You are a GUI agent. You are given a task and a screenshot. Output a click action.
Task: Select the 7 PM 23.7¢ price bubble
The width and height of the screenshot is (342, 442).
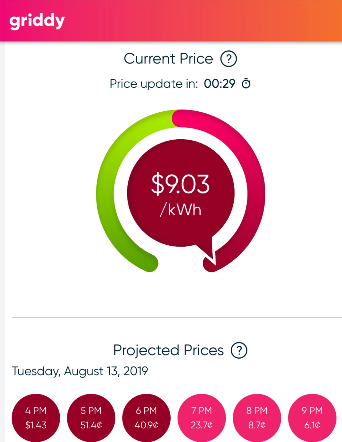coord(202,418)
